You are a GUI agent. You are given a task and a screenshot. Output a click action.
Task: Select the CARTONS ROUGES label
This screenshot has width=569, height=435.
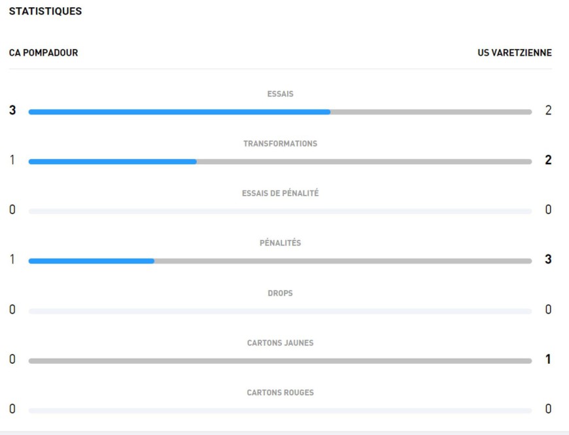click(280, 392)
